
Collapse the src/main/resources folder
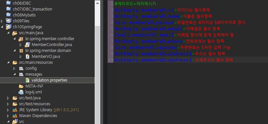(x=8, y=62)
